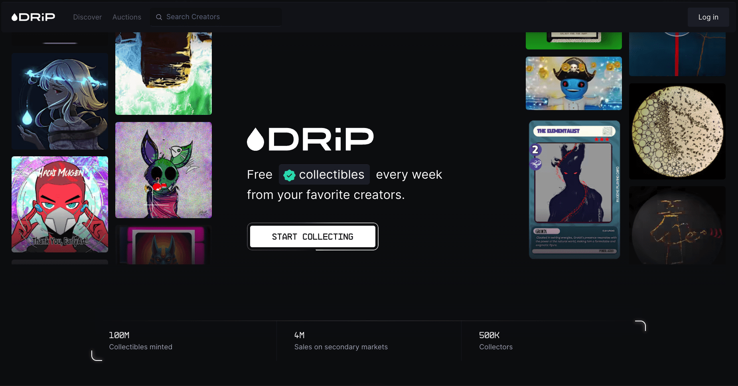Open the abstract white and green paint artwork

pos(164,73)
